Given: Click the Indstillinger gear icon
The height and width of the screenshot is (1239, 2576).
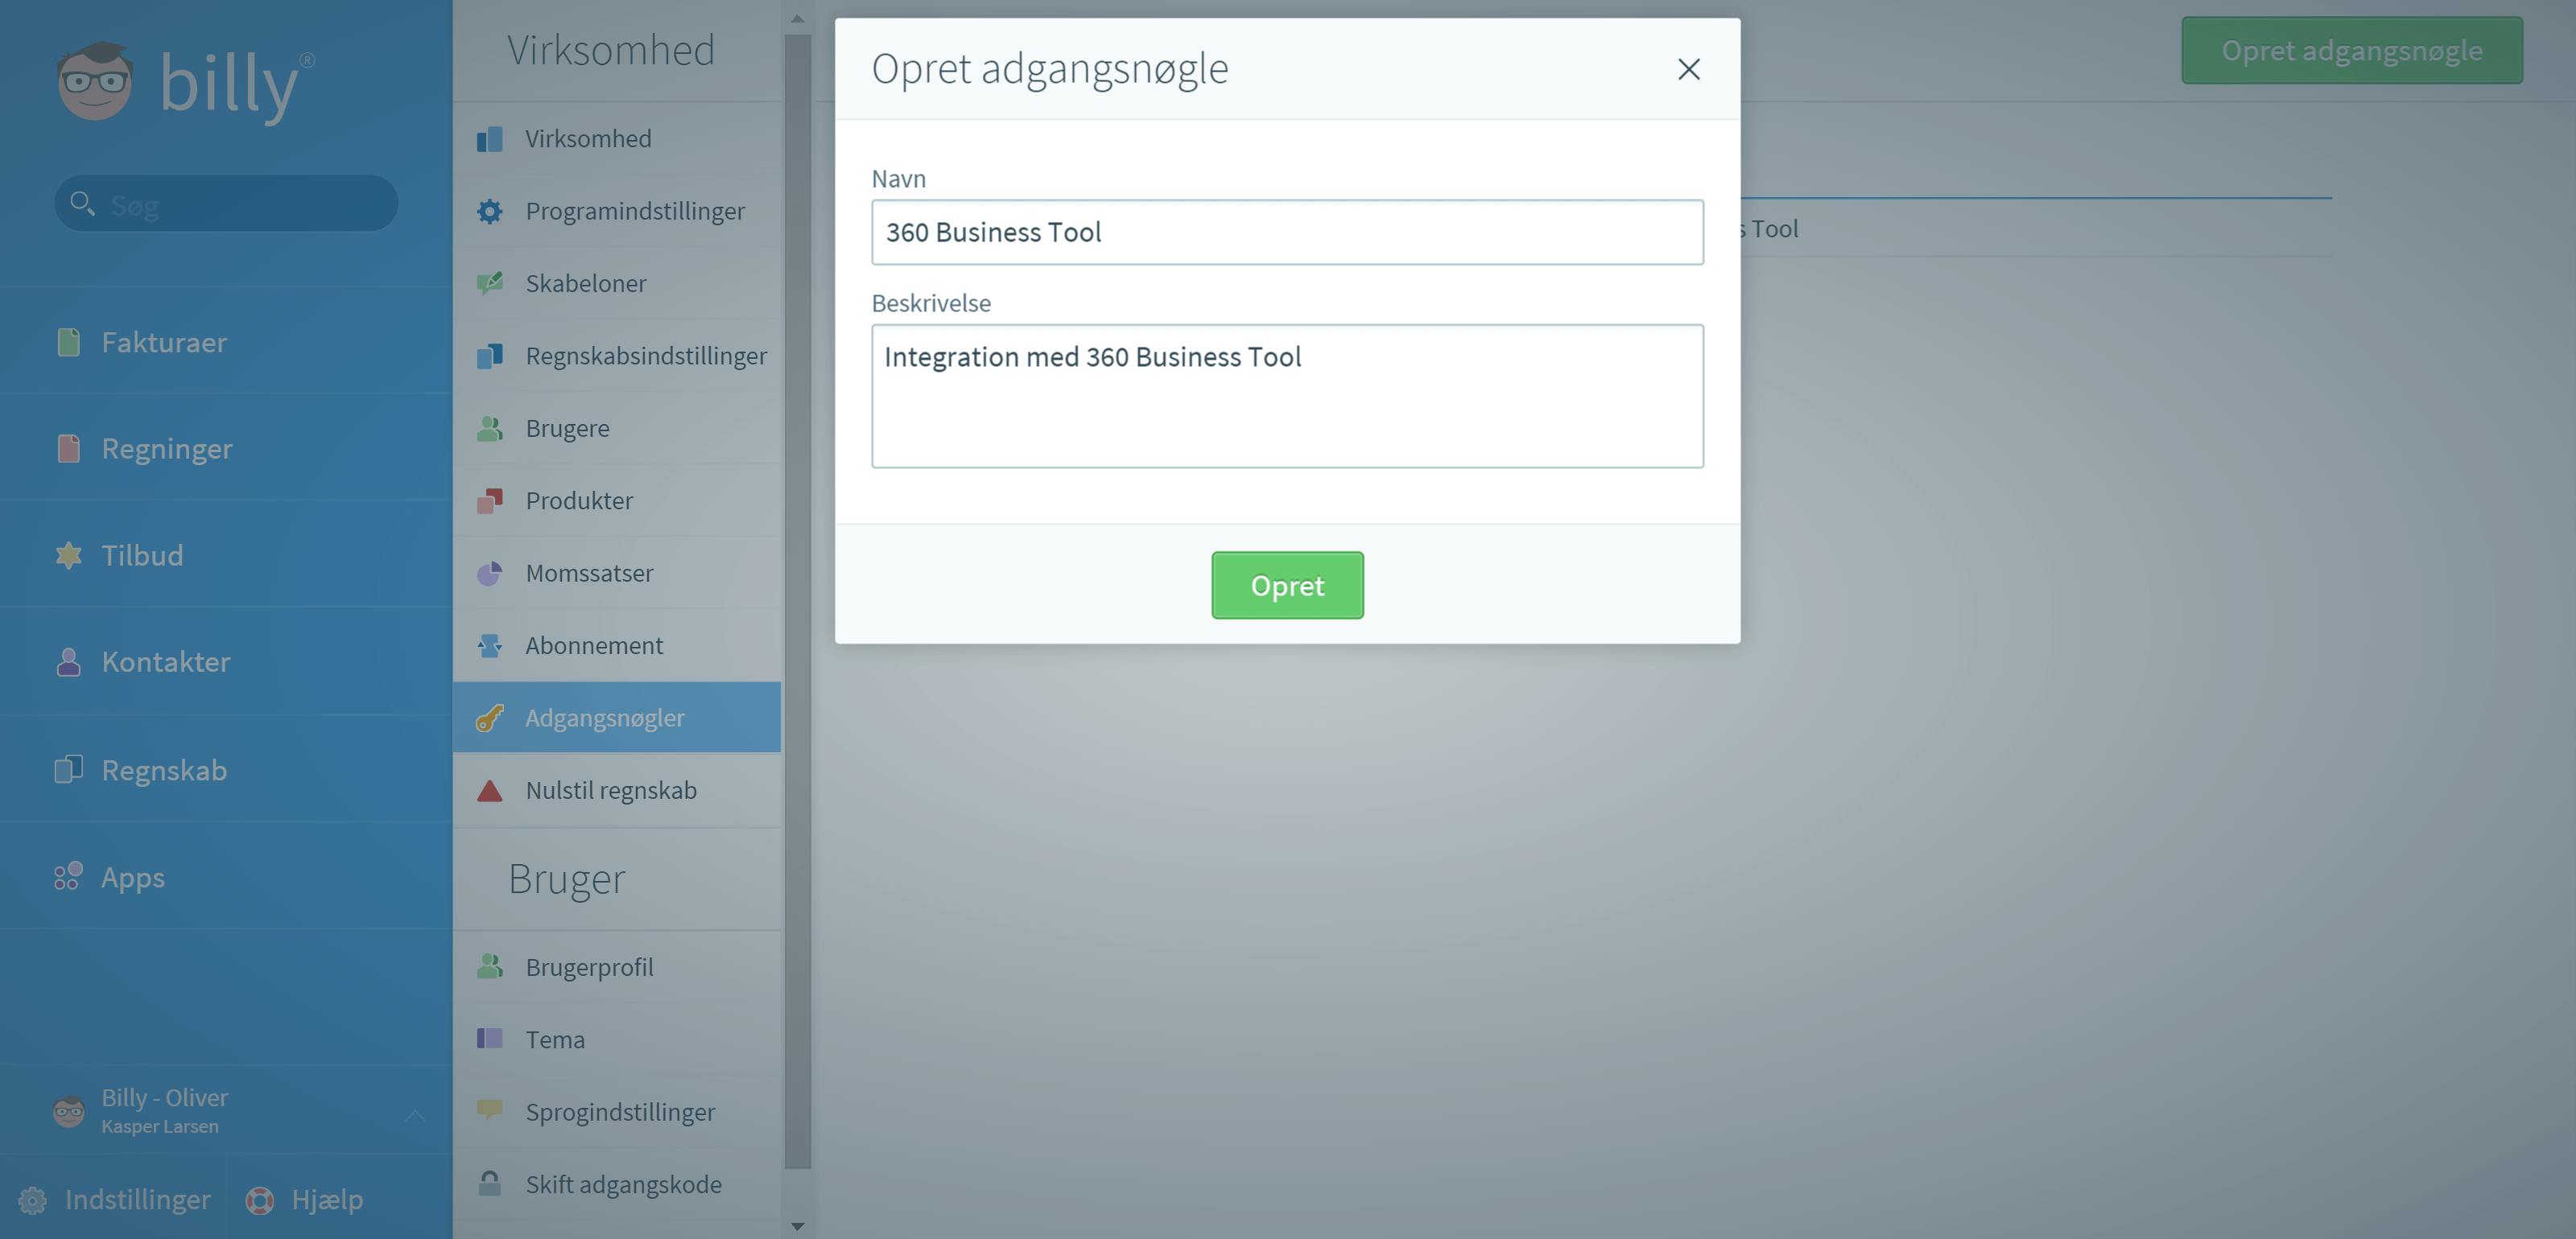Looking at the screenshot, I should [33, 1200].
